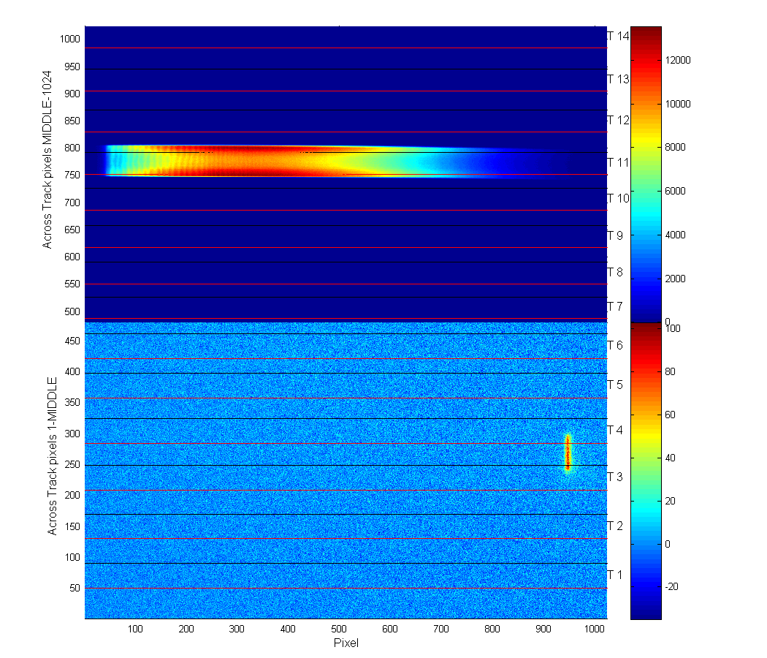Click 'Across Track pixels MIDDLE-1024' axis label
This screenshot has height=658, width=767.
[47, 159]
